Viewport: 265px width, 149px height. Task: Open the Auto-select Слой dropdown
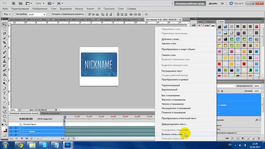click(x=37, y=14)
